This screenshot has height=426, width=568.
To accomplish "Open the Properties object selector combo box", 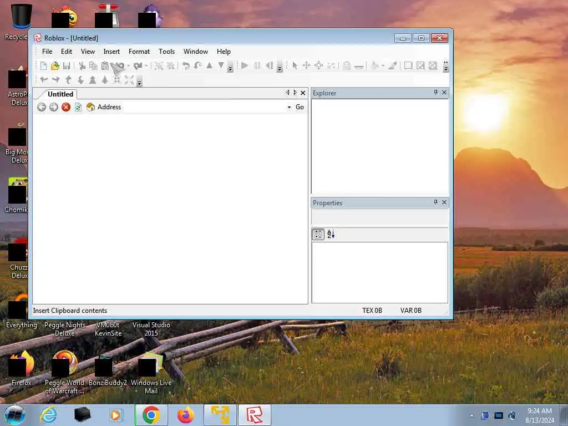I will [x=379, y=217].
